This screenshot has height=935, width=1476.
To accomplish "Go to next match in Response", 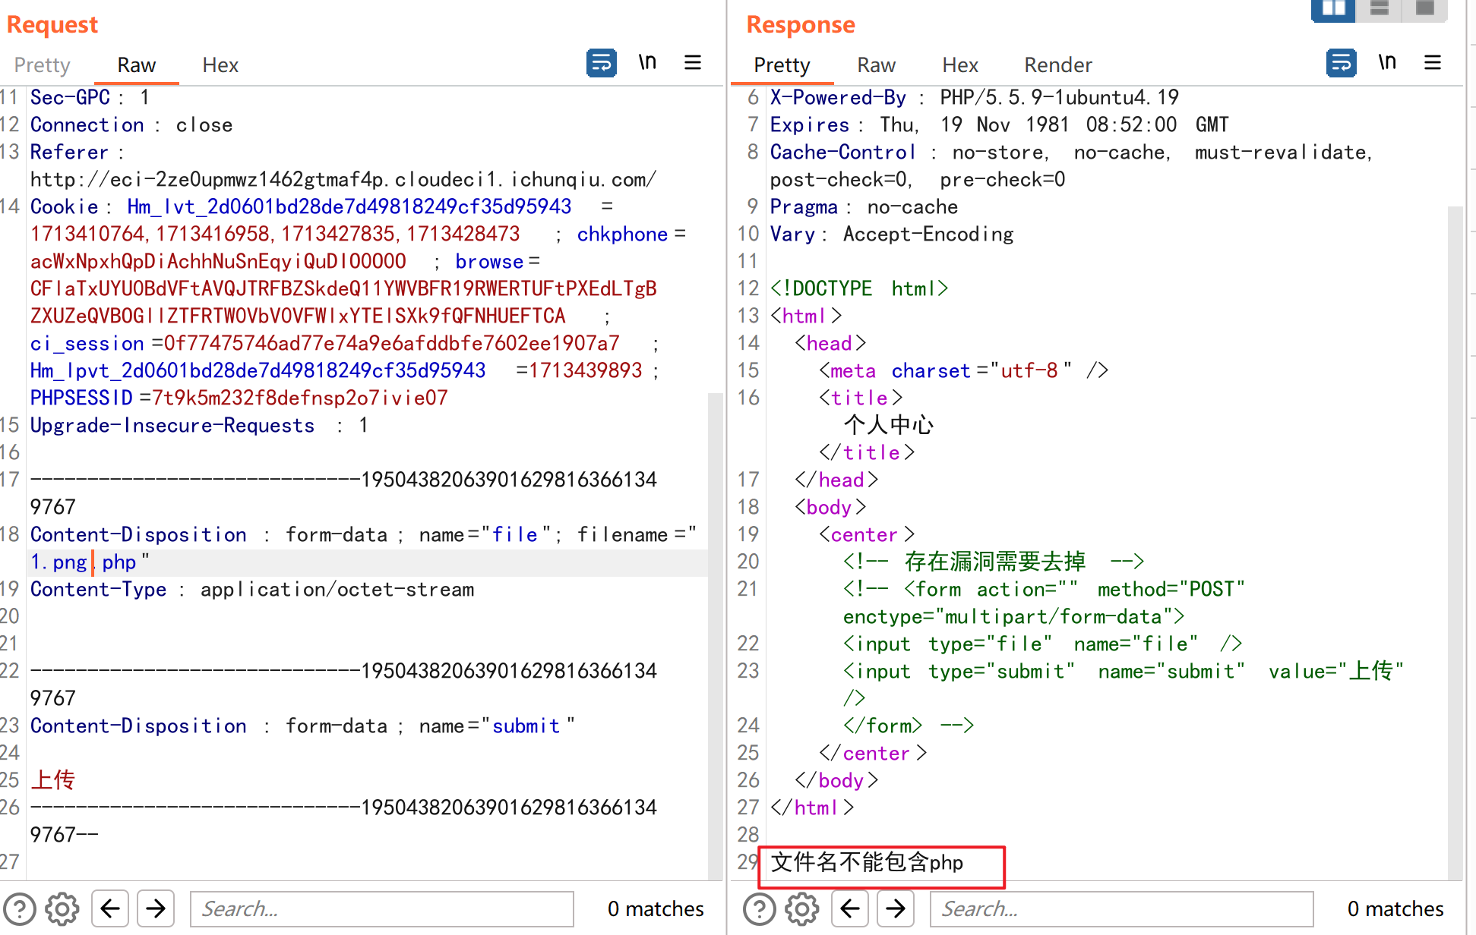I will [896, 908].
